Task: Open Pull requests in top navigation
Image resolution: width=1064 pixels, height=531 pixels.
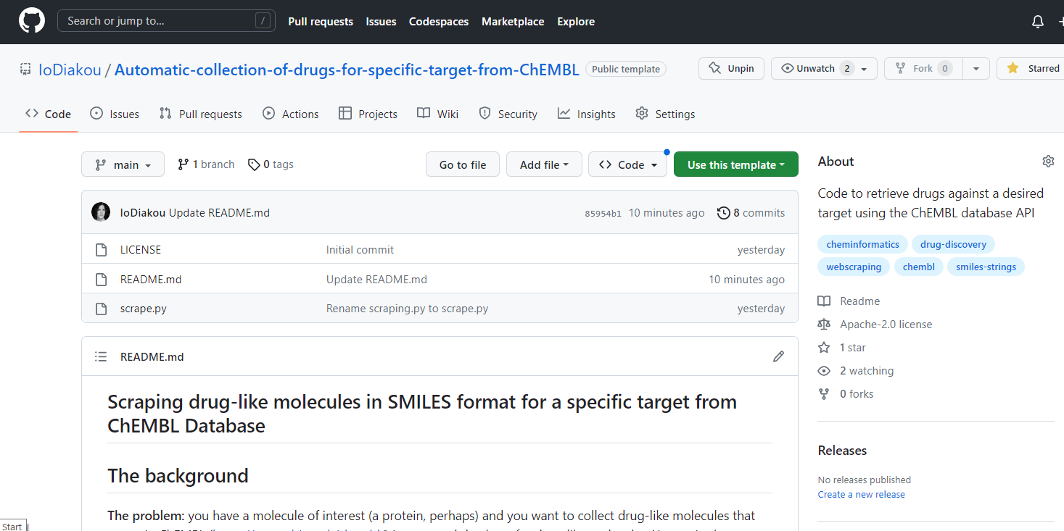Action: [321, 22]
